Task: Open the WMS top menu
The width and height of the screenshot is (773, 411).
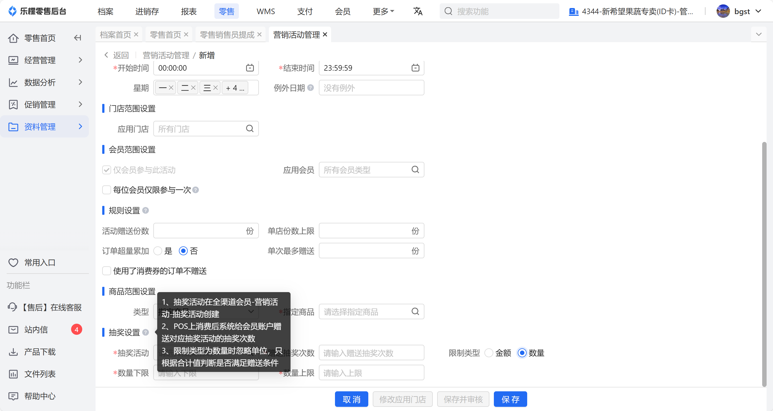Action: pos(266,11)
